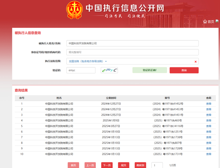Click the broken image icon beside 首页
The height and width of the screenshot is (168, 220).
217,21
